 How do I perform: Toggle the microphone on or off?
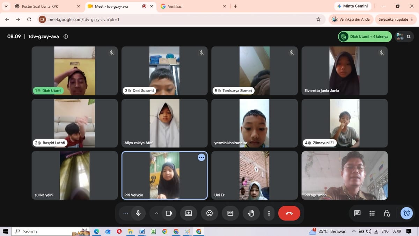(x=138, y=213)
